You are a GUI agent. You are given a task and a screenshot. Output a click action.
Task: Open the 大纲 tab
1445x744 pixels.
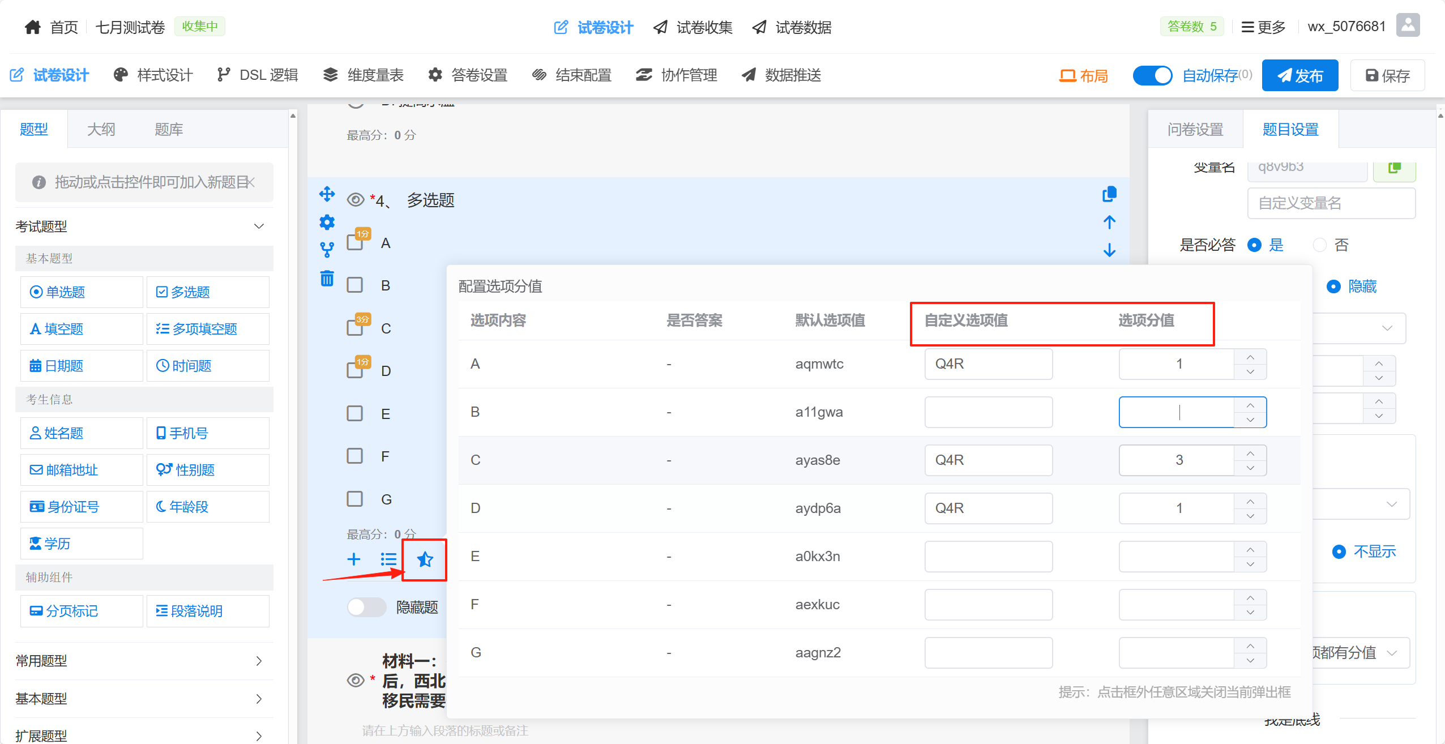coord(101,130)
